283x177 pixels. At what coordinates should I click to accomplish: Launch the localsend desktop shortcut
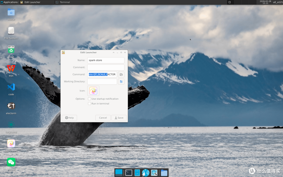(11, 125)
